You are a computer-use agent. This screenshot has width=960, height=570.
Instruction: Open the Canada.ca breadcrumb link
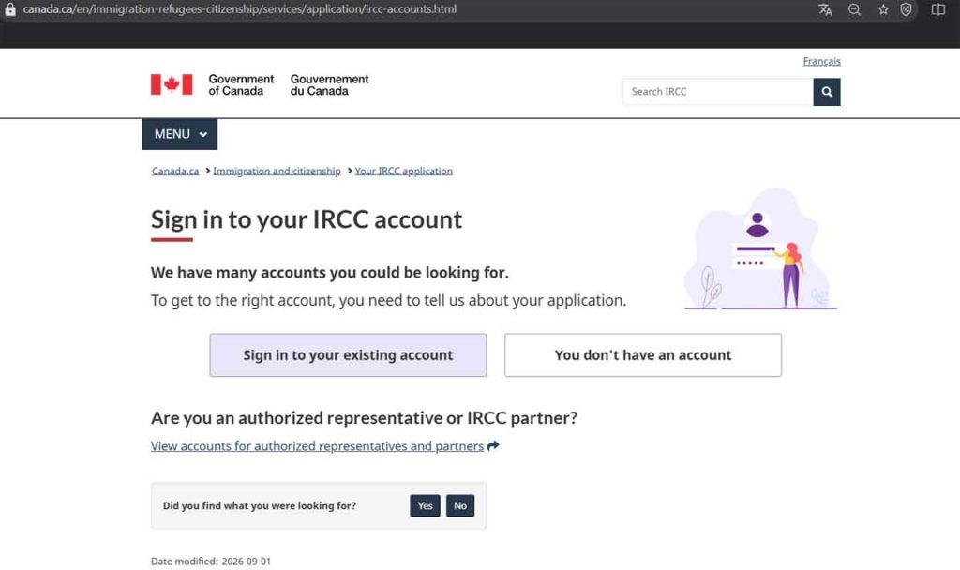[175, 171]
